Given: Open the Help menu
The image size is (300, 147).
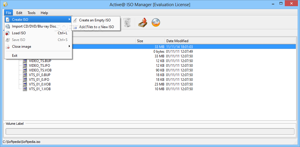Looking at the screenshot, I should (x=44, y=13).
